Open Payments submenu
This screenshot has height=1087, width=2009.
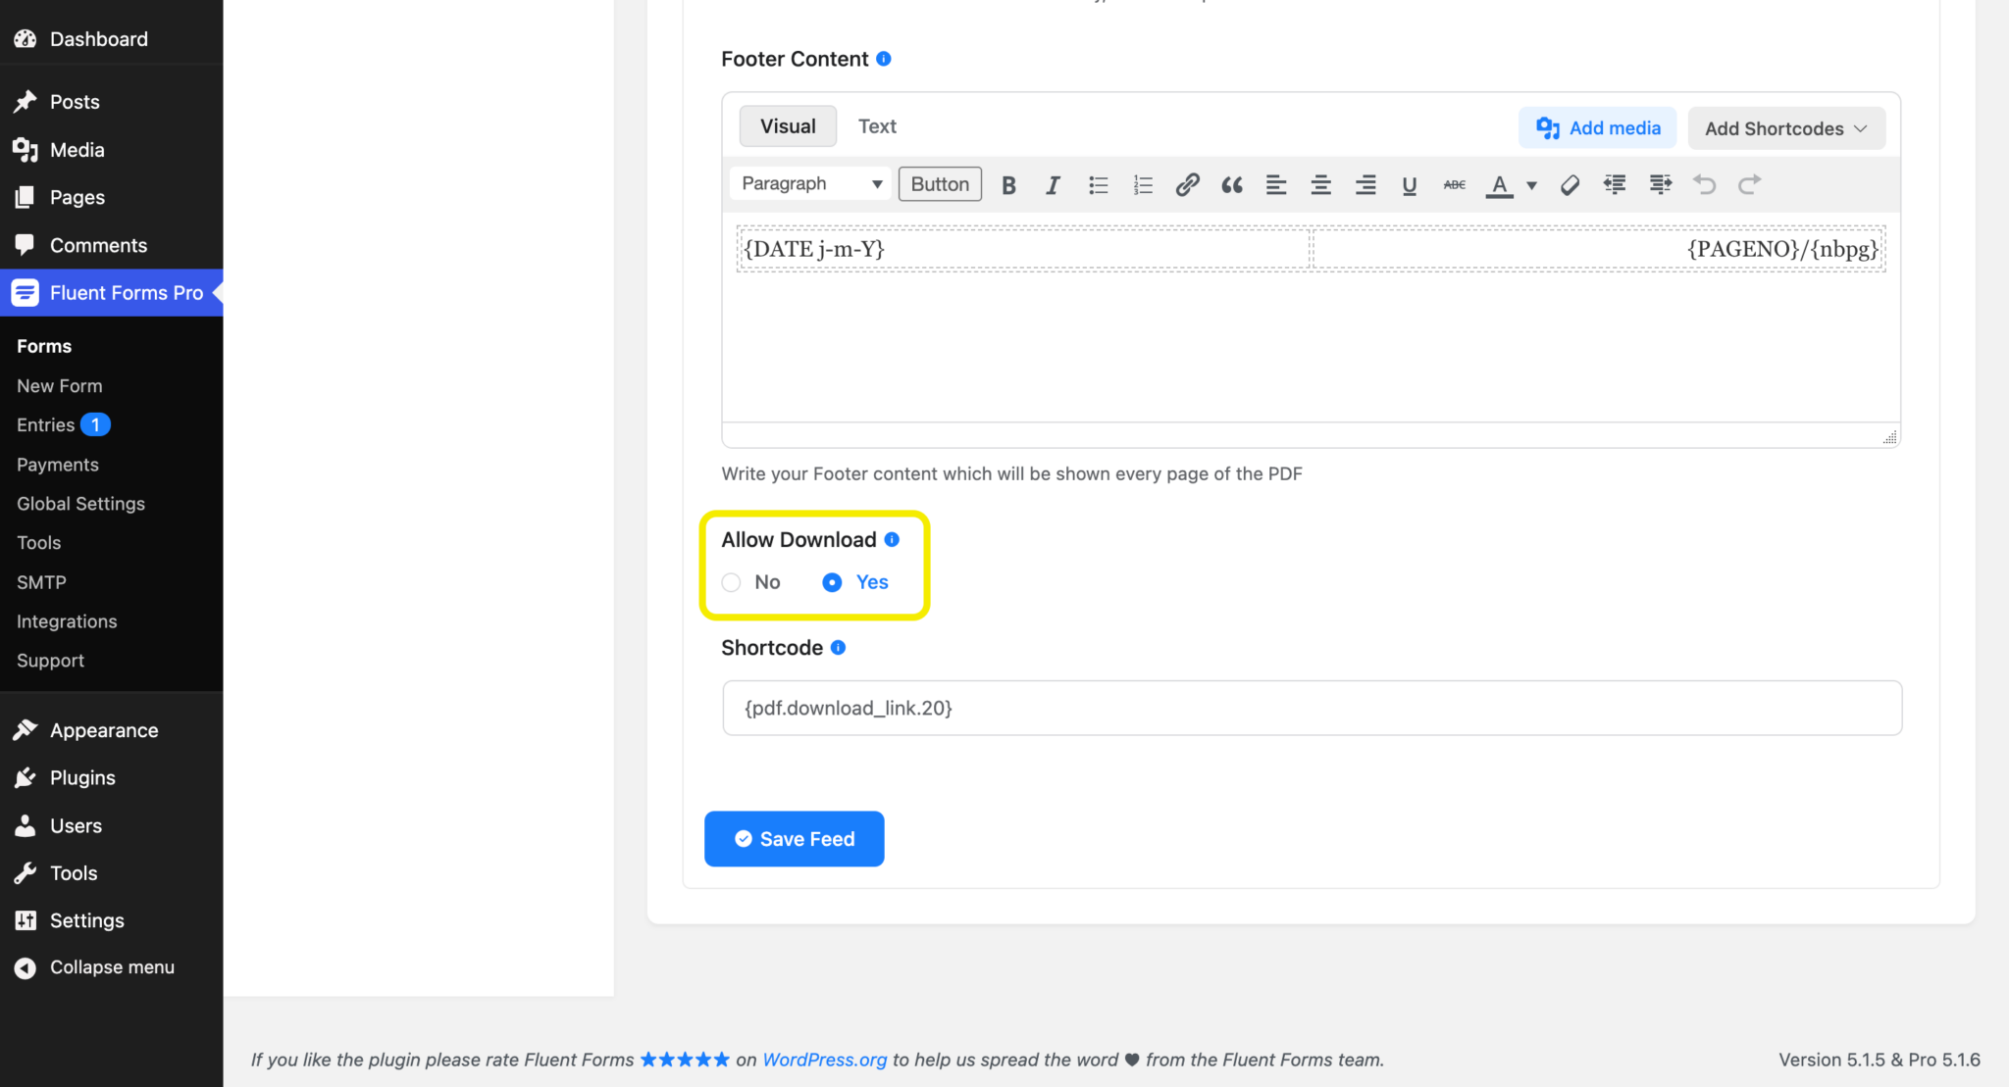(x=58, y=465)
